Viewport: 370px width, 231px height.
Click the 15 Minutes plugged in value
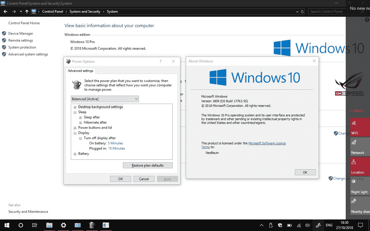pos(116,148)
